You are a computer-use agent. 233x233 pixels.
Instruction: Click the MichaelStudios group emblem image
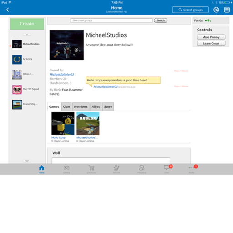click(x=66, y=45)
